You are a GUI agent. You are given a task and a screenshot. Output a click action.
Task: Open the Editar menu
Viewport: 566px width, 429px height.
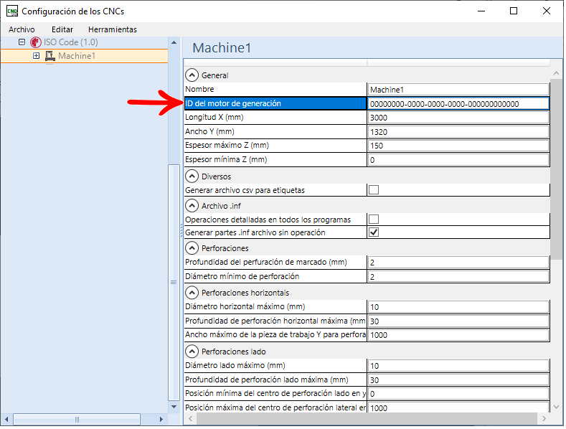[x=62, y=29]
